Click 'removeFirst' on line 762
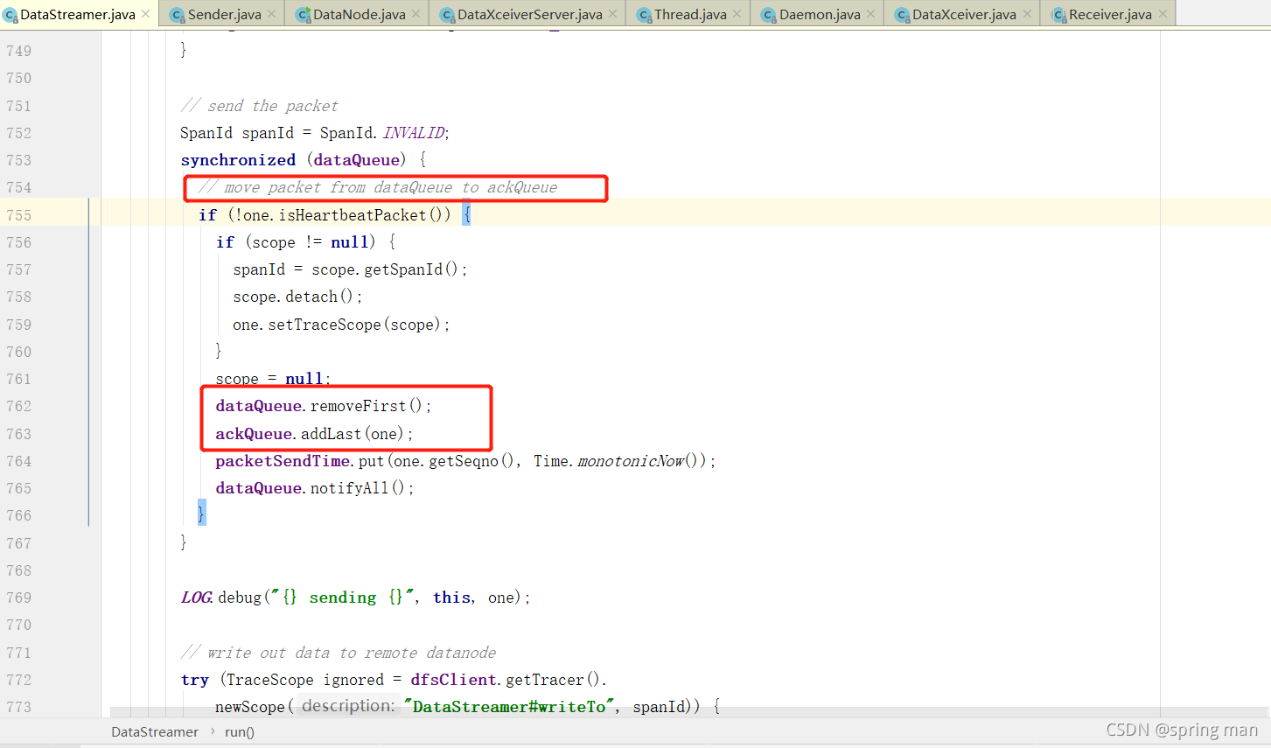This screenshot has width=1271, height=748. click(359, 406)
